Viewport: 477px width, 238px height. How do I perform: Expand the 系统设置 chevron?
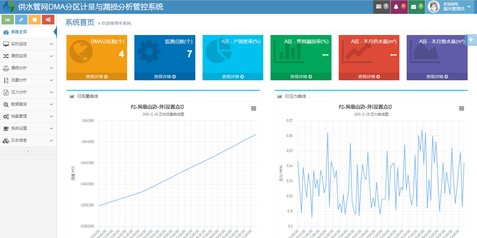(x=51, y=129)
